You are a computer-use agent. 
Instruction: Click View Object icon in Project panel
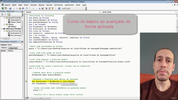point(5,14)
